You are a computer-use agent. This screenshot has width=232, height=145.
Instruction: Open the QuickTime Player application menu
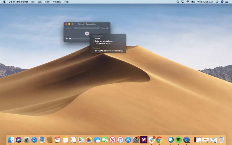pos(18,2)
